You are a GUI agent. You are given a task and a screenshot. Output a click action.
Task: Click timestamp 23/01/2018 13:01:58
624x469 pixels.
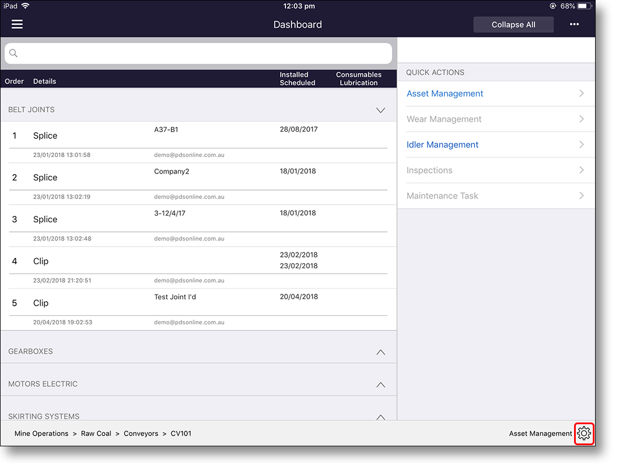[x=62, y=155]
